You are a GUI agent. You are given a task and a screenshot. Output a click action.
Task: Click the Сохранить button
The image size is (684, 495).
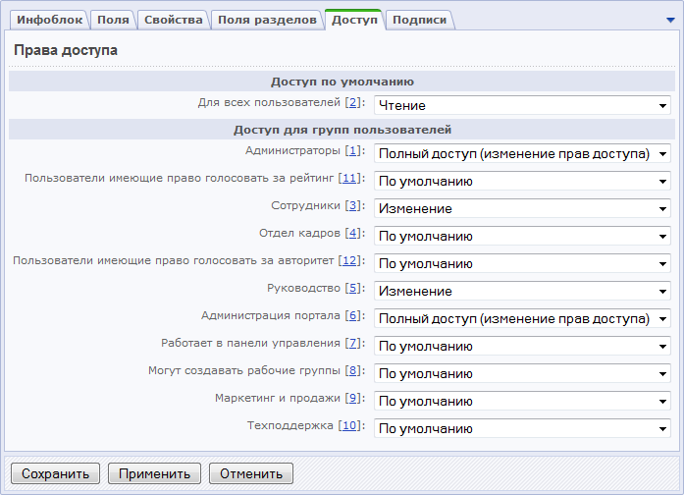[x=55, y=473]
